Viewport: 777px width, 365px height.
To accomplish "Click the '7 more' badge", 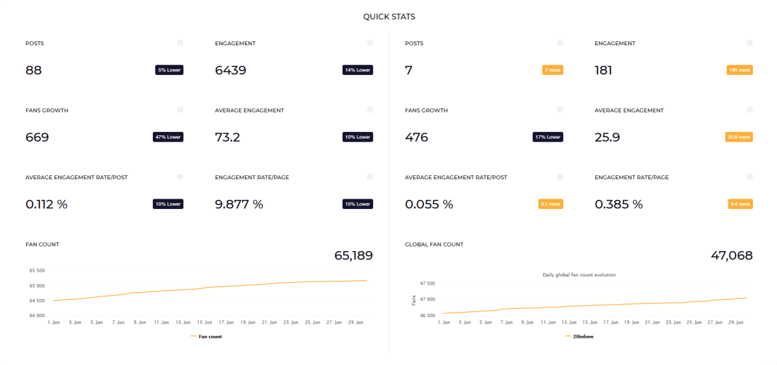I will click(x=552, y=70).
